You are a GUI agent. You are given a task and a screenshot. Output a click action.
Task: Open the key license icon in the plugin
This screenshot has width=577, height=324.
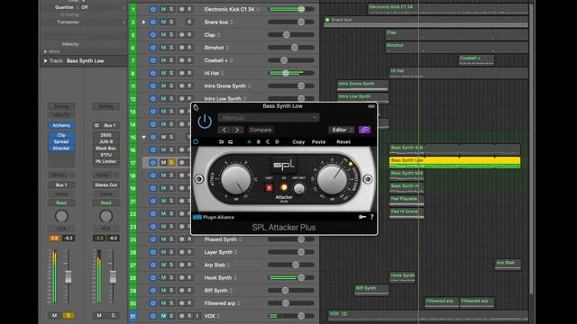(x=362, y=217)
